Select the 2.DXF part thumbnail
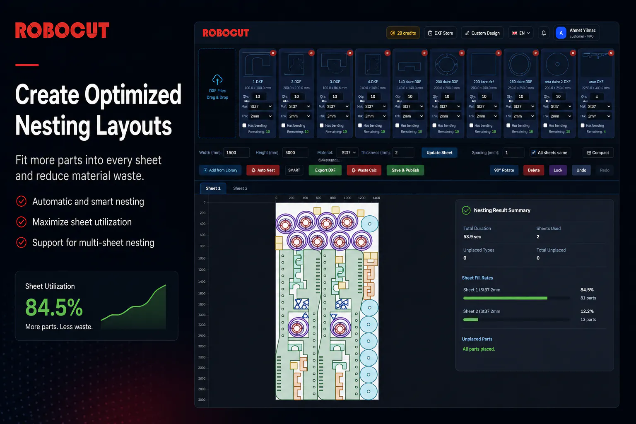 click(x=296, y=65)
